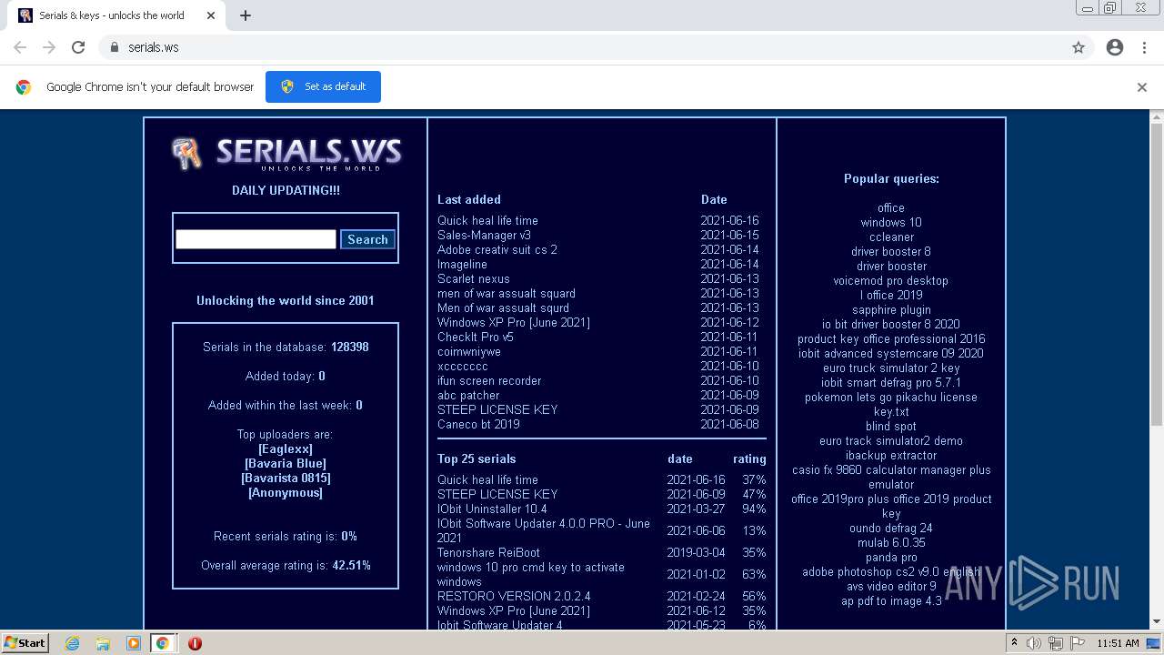Click the red stop-sign taskbar icon

pyautogui.click(x=195, y=643)
